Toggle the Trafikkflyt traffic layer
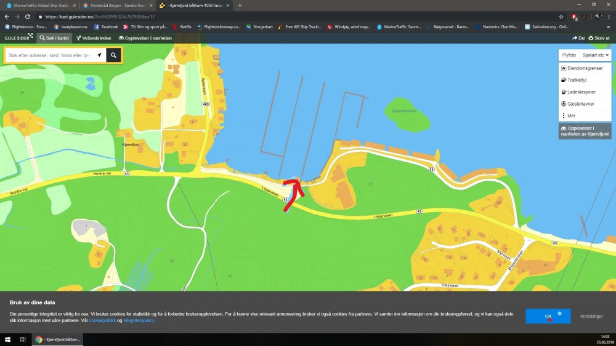The height and width of the screenshot is (346, 616). [585, 80]
